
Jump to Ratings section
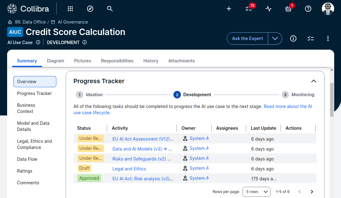[x=24, y=171]
